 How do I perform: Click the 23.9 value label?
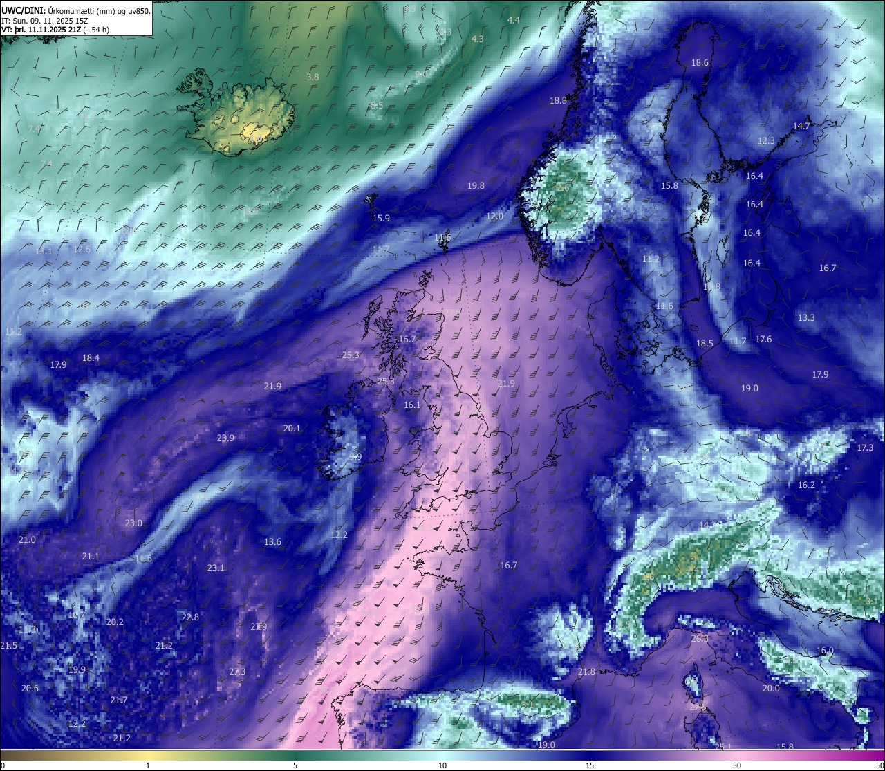point(225,438)
